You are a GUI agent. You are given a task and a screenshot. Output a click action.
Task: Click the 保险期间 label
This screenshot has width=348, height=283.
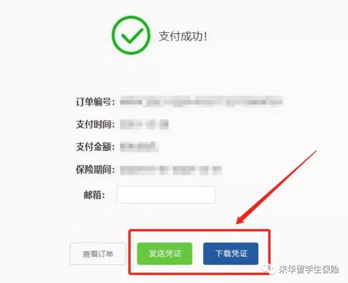point(96,170)
